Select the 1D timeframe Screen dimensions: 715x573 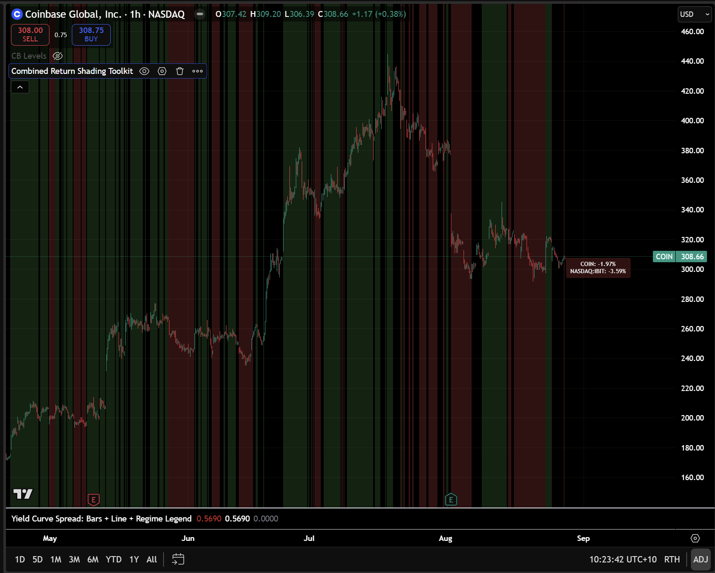[x=19, y=559]
